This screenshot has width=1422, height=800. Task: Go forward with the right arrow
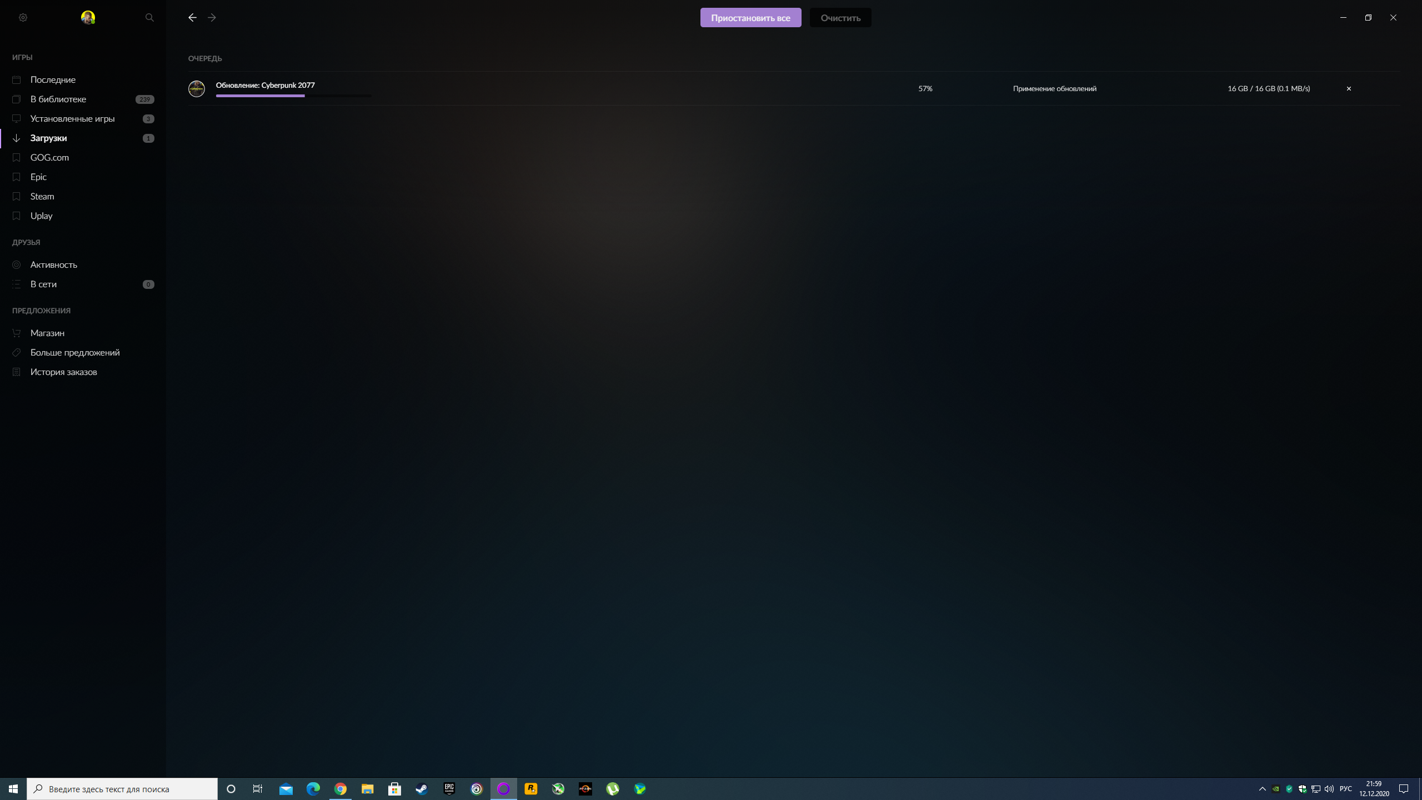coord(212,18)
